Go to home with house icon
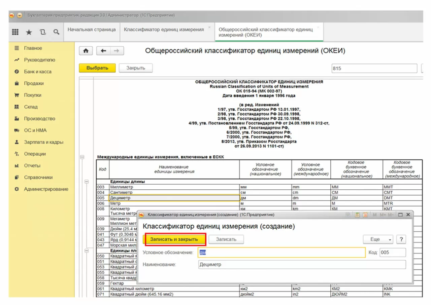The width and height of the screenshot is (431, 305). (86, 51)
